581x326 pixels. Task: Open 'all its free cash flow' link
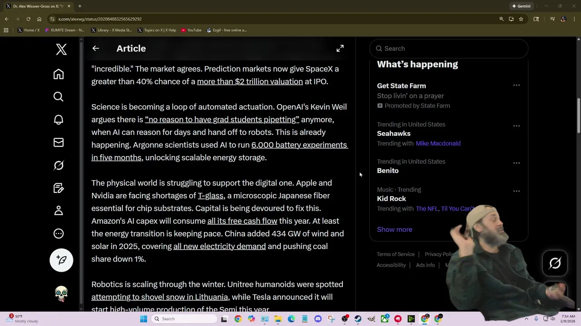click(x=242, y=221)
